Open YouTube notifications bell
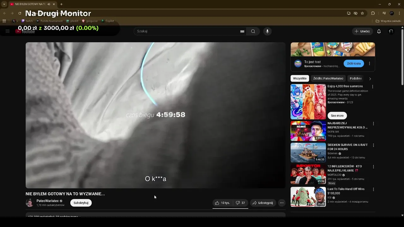 pyautogui.click(x=379, y=31)
